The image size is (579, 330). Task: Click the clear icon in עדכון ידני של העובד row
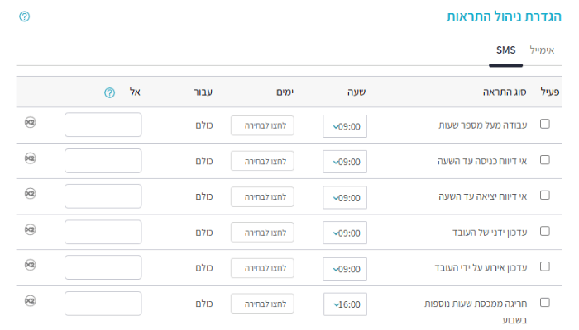click(31, 229)
